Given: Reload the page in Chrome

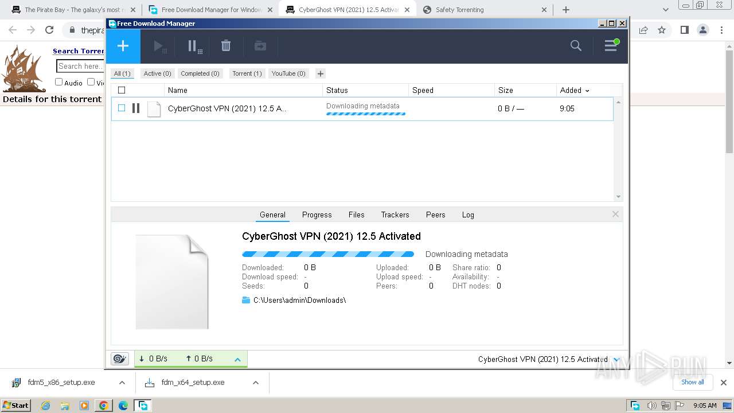Looking at the screenshot, I should click(49, 30).
